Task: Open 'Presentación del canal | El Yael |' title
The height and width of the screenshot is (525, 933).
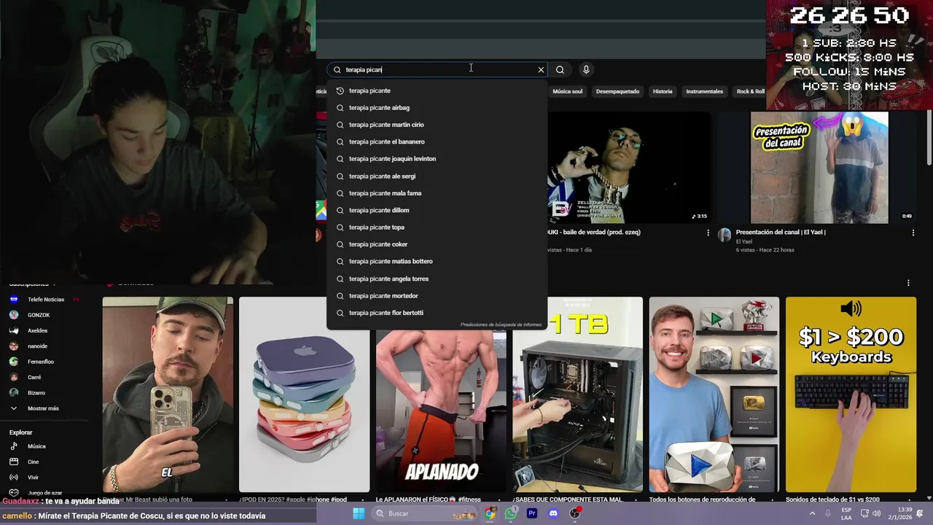Action: tap(781, 233)
